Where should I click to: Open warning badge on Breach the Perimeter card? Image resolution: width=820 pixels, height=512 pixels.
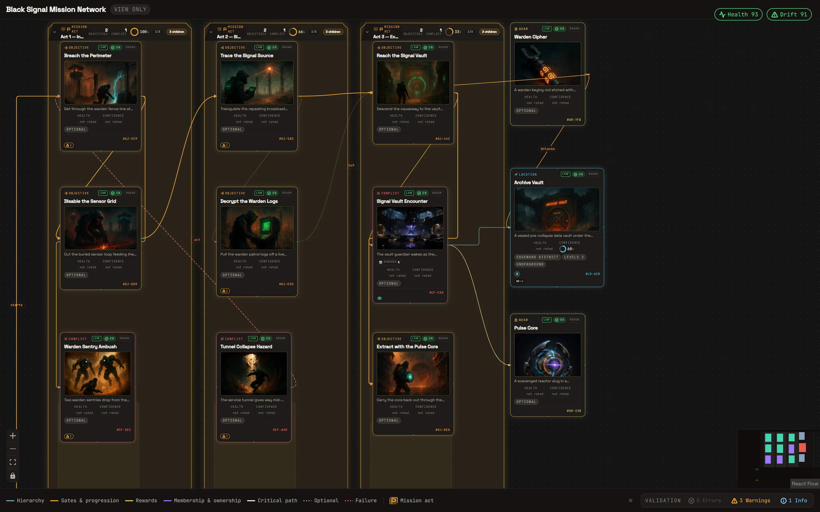point(69,145)
